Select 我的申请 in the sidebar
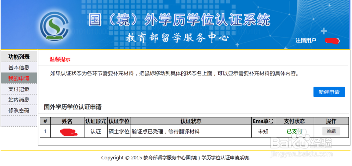 click(19, 78)
